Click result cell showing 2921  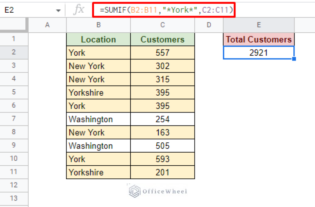(x=259, y=53)
